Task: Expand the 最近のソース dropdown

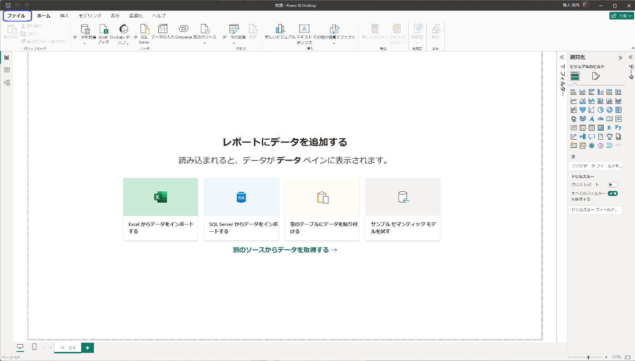Action: coord(205,43)
